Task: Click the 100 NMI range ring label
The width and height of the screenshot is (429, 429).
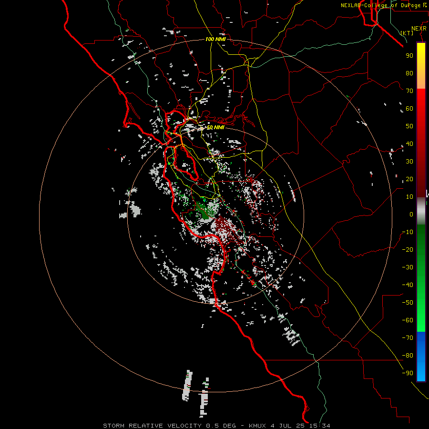Action: click(215, 39)
